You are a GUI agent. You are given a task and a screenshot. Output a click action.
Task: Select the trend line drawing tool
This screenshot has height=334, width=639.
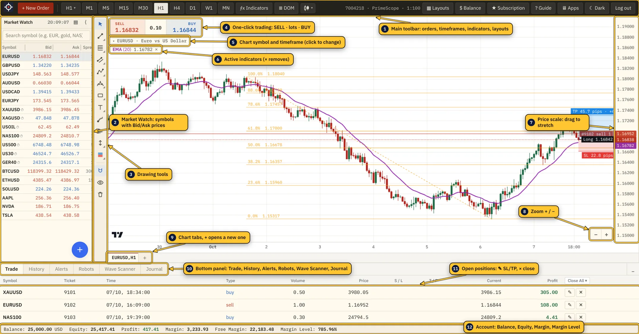click(100, 36)
